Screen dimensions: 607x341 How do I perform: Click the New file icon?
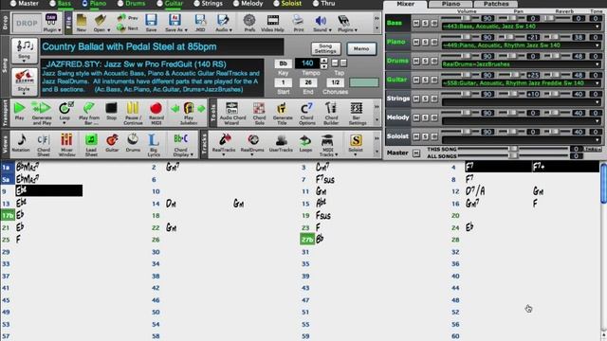tap(82, 23)
